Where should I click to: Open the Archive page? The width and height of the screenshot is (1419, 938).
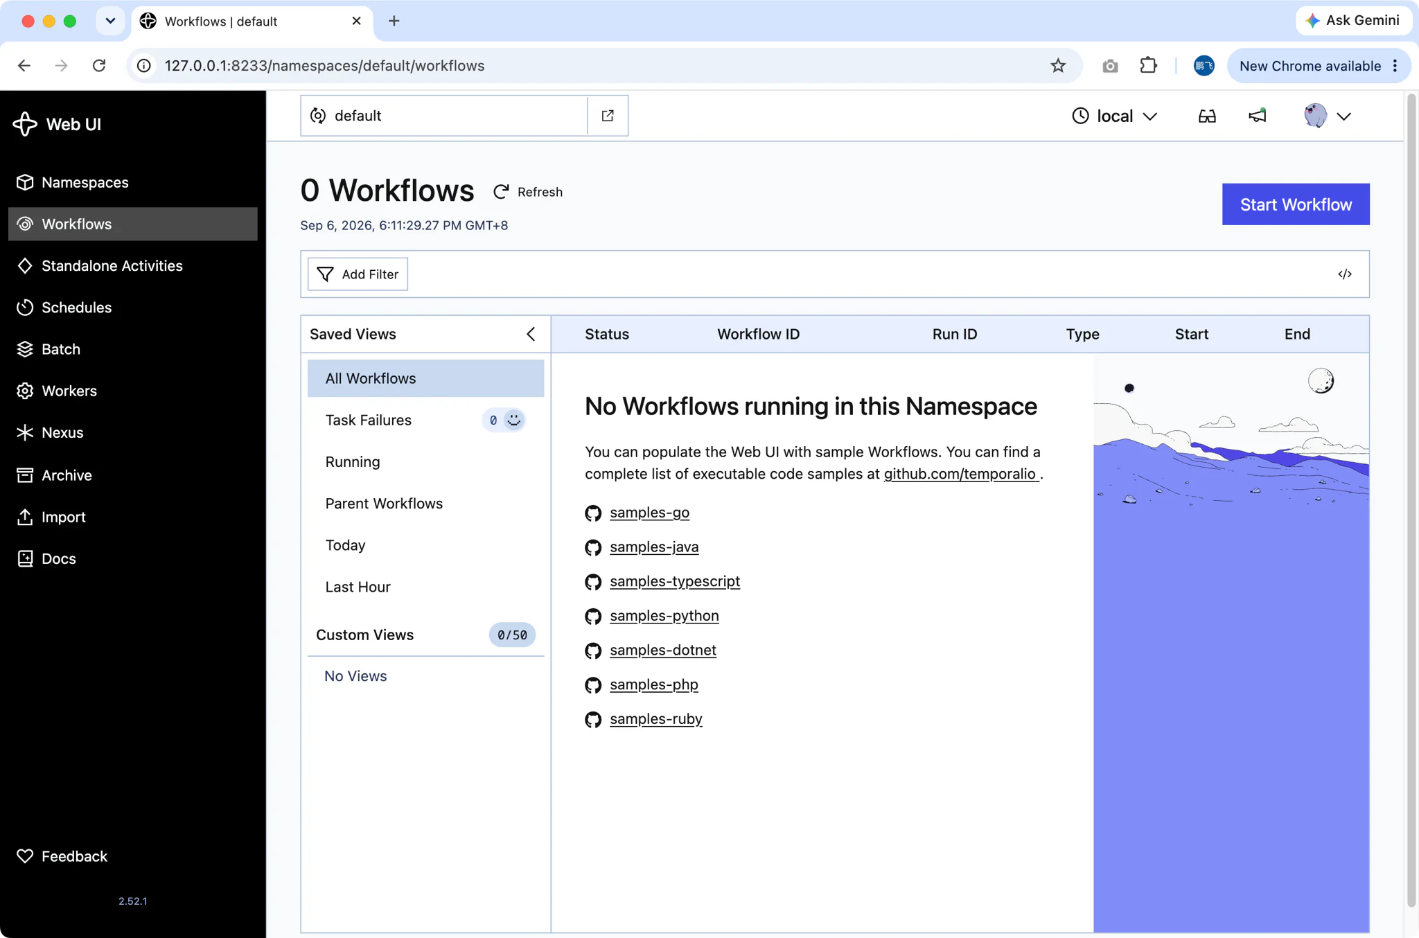click(x=132, y=475)
